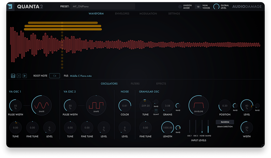Viewport: 271px width, 158px height.
Task: Click the Quanta 2 logo icon
Action: tap(10, 7)
